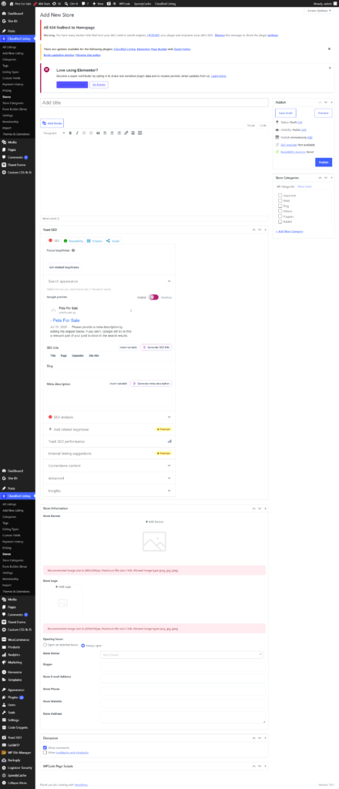The height and width of the screenshot is (789, 339).
Task: Uncheck Allow comments
Action: (x=45, y=747)
